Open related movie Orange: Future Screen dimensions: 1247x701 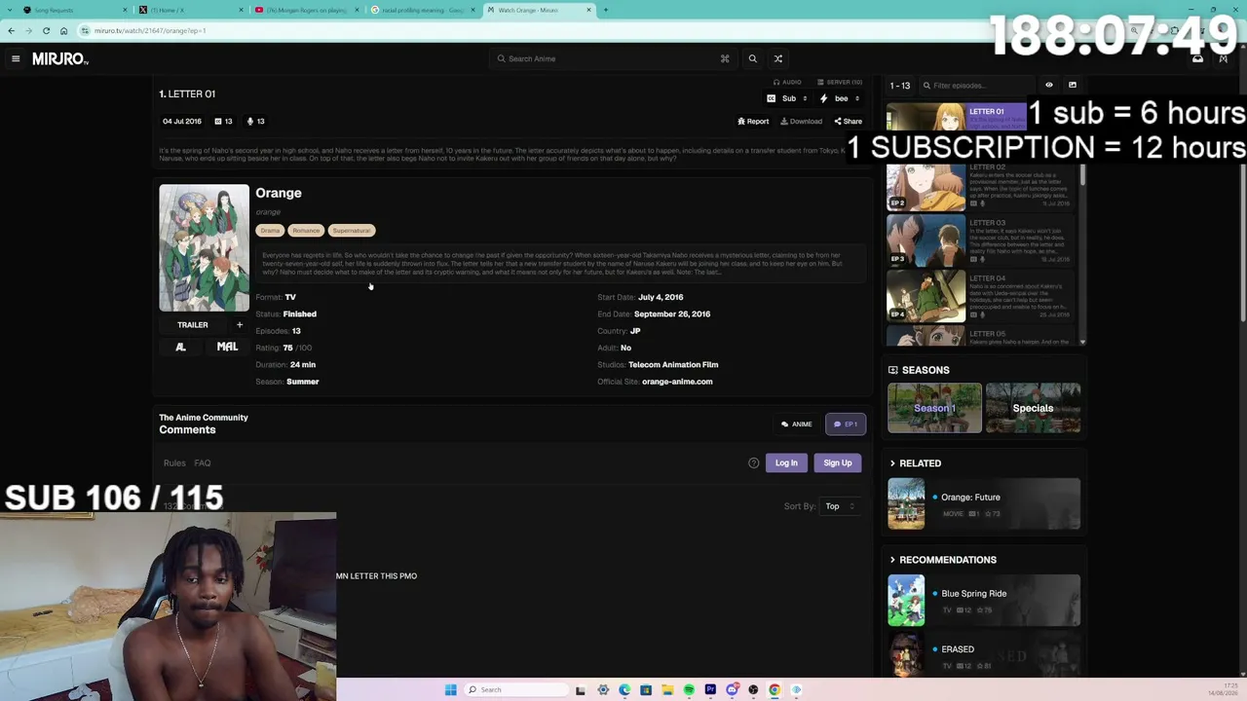984,504
